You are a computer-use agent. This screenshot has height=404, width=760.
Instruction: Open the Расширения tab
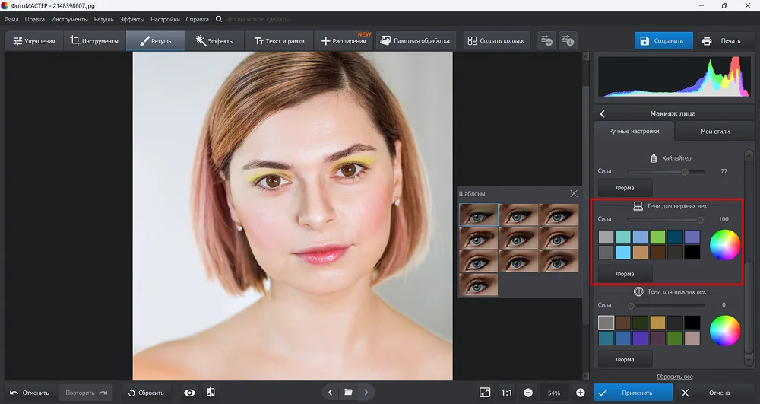coord(344,41)
